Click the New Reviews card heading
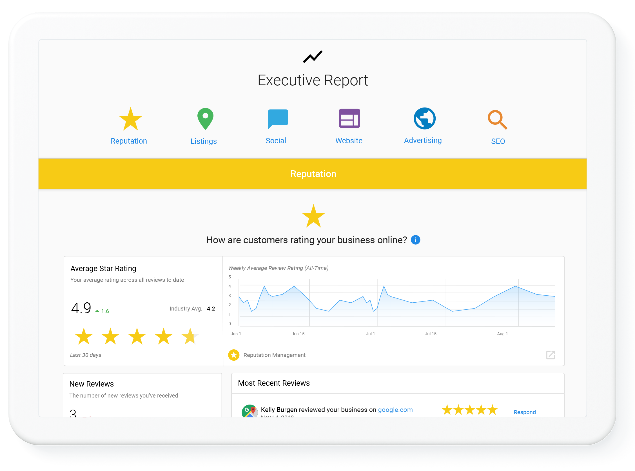Image resolution: width=635 pixels, height=471 pixels. coord(91,384)
